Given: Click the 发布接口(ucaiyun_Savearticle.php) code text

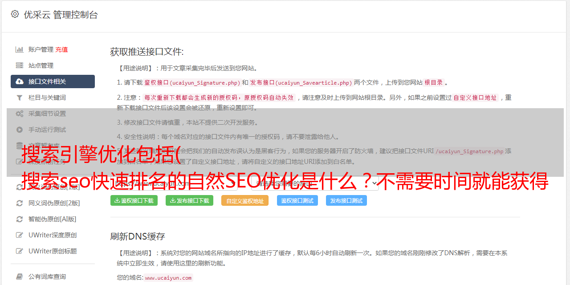Looking at the screenshot, I should pos(301,82).
